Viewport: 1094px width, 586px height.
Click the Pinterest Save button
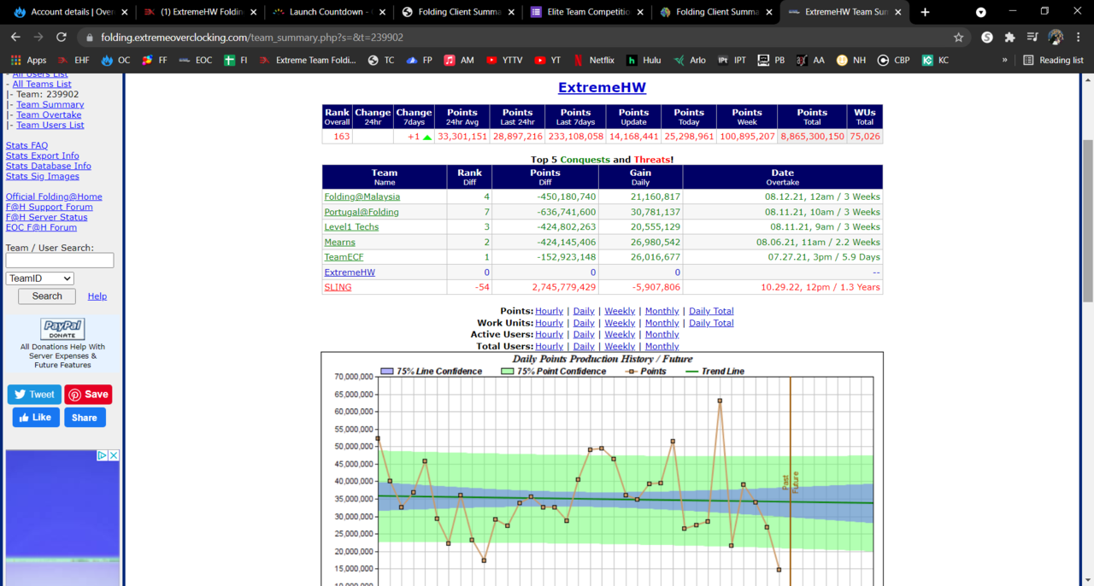coord(88,395)
